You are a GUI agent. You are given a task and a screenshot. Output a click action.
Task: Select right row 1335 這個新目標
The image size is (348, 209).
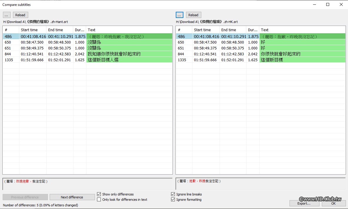[x=260, y=60]
